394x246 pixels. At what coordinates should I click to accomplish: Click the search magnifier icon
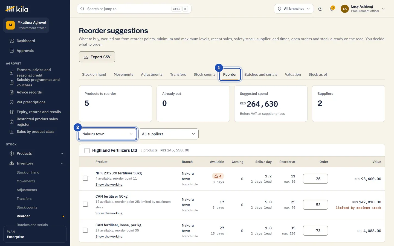pos(82,9)
